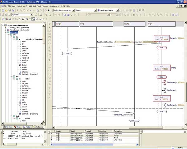Image resolution: width=187 pixels, height=149 pixels.
Task: Click the four-dot grid icon in the toolbar
Action: tap(134, 15)
